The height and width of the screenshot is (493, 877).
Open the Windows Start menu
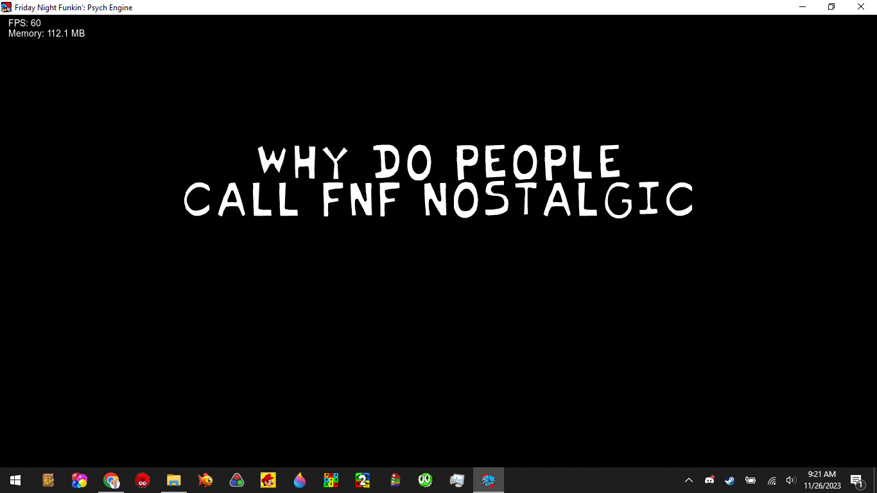tap(15, 480)
